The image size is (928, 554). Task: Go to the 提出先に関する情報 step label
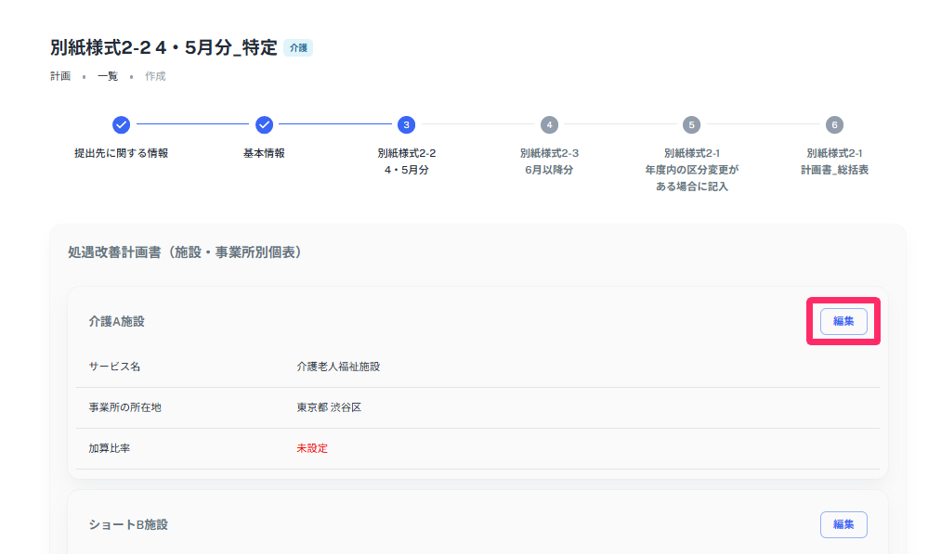coord(122,153)
